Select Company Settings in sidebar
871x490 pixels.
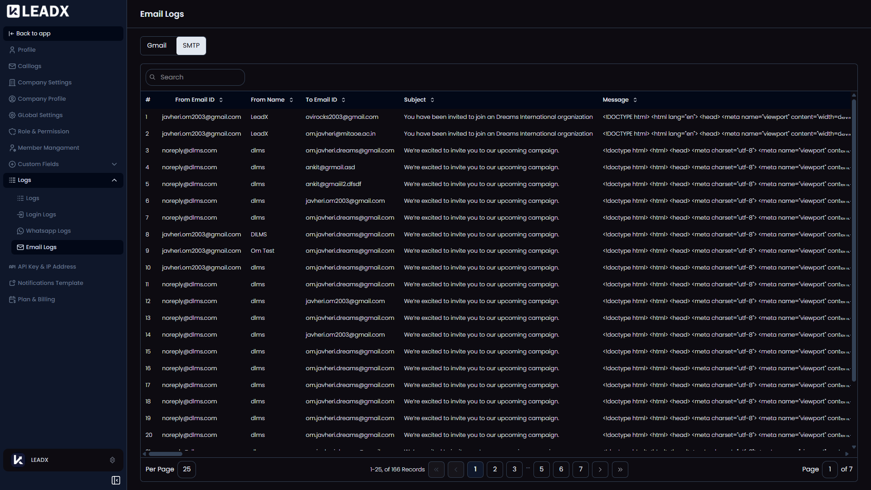(x=44, y=82)
